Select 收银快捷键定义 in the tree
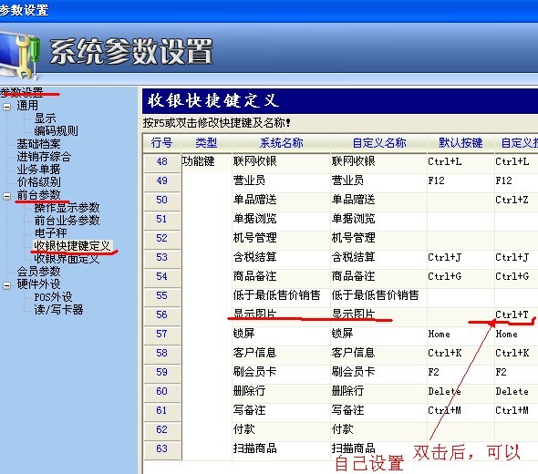 pyautogui.click(x=72, y=245)
